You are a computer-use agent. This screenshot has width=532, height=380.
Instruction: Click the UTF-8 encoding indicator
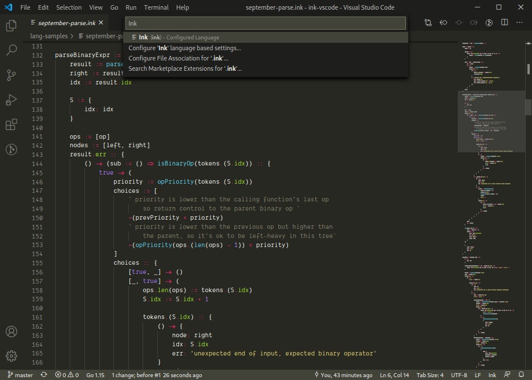click(459, 375)
